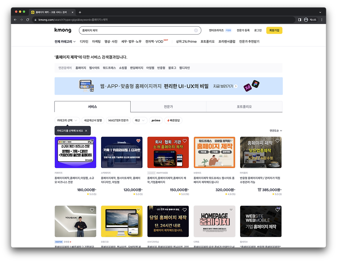Click the site information lock icon in address bar
Viewport: 337px width, 262px height.
[x=35, y=19]
